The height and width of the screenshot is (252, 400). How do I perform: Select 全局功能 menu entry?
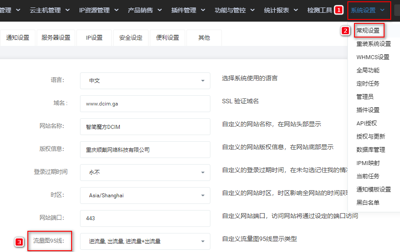(368, 70)
